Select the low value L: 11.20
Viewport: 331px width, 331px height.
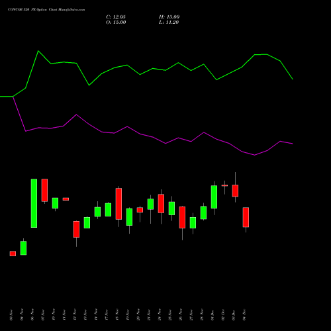pyautogui.click(x=169, y=23)
